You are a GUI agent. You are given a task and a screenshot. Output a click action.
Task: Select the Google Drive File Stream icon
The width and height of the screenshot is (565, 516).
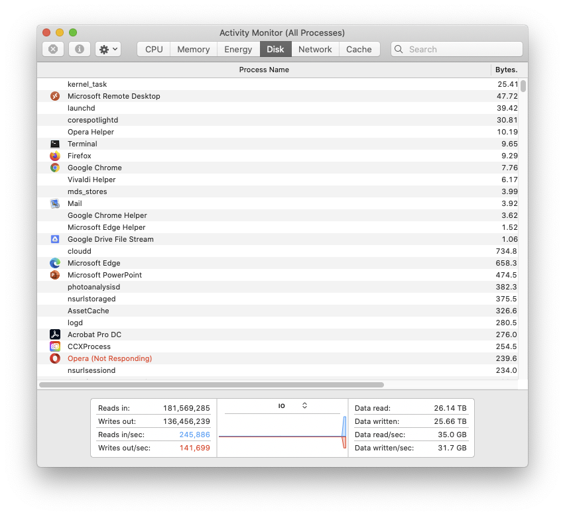pos(55,239)
